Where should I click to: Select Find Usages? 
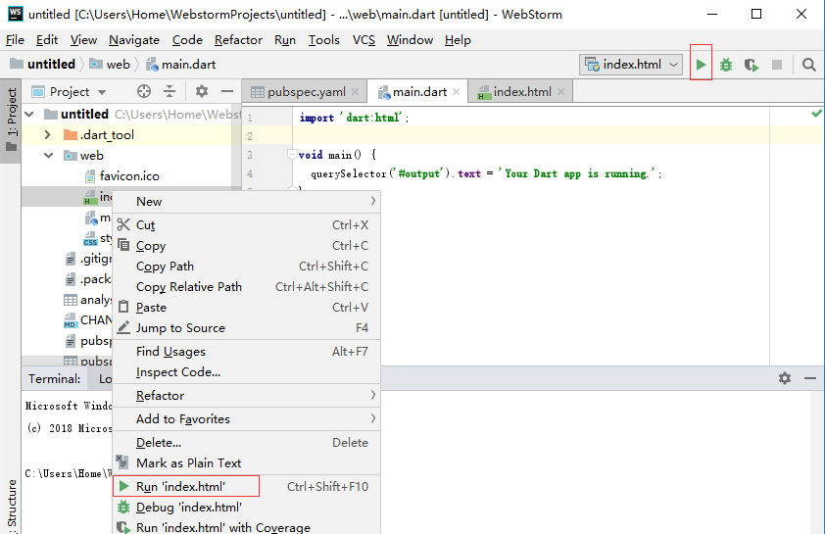coord(246,352)
